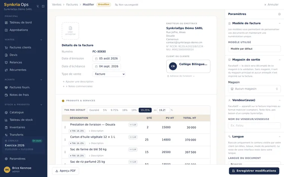Screen dimensions: 284x177
Task: Select 19.25% default TVA rate
Action: point(145,110)
